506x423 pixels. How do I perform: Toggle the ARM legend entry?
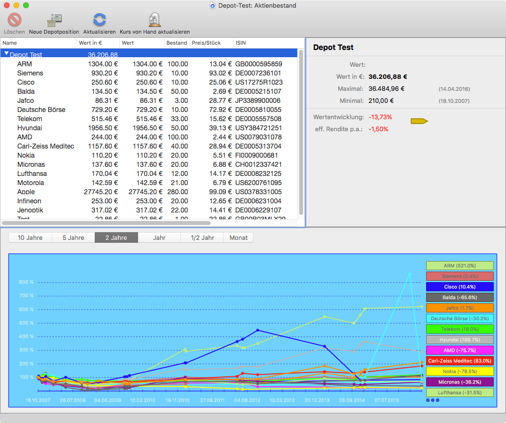click(x=459, y=266)
